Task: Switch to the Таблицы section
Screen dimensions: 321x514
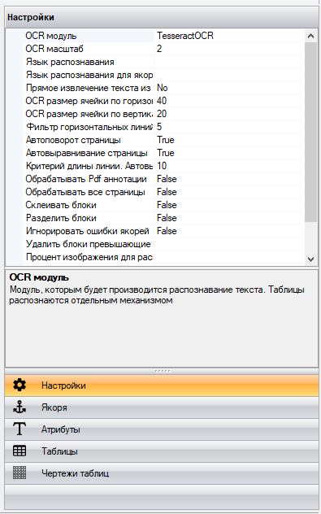Action: tap(162, 451)
